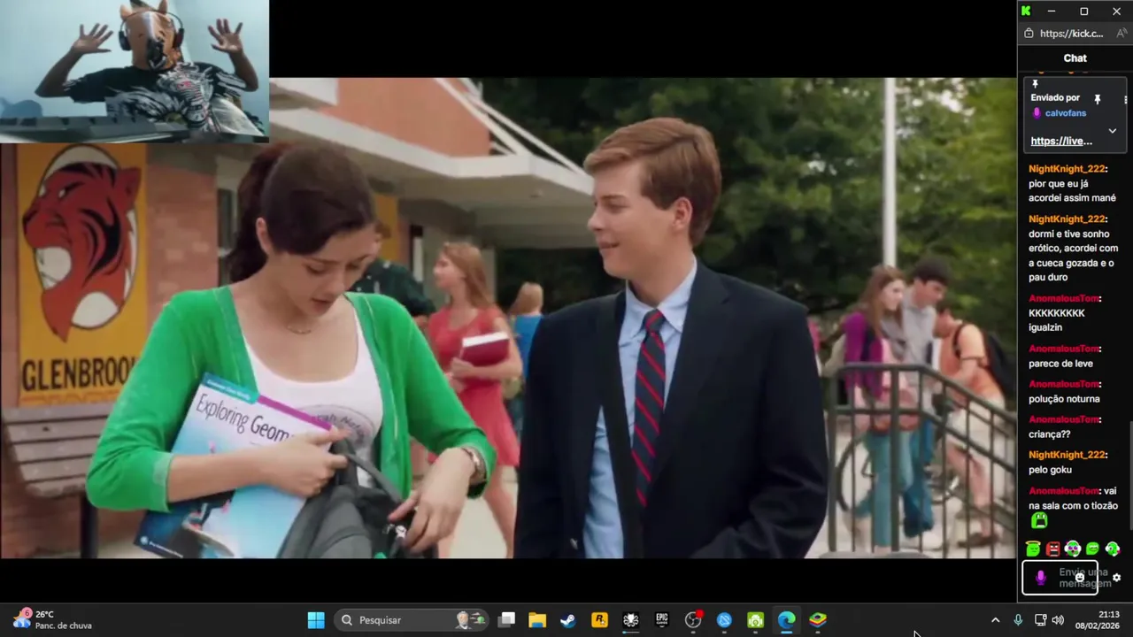Focus the 'Envie uma mensagem' chat input
Image resolution: width=1133 pixels, height=637 pixels.
pos(1060,578)
